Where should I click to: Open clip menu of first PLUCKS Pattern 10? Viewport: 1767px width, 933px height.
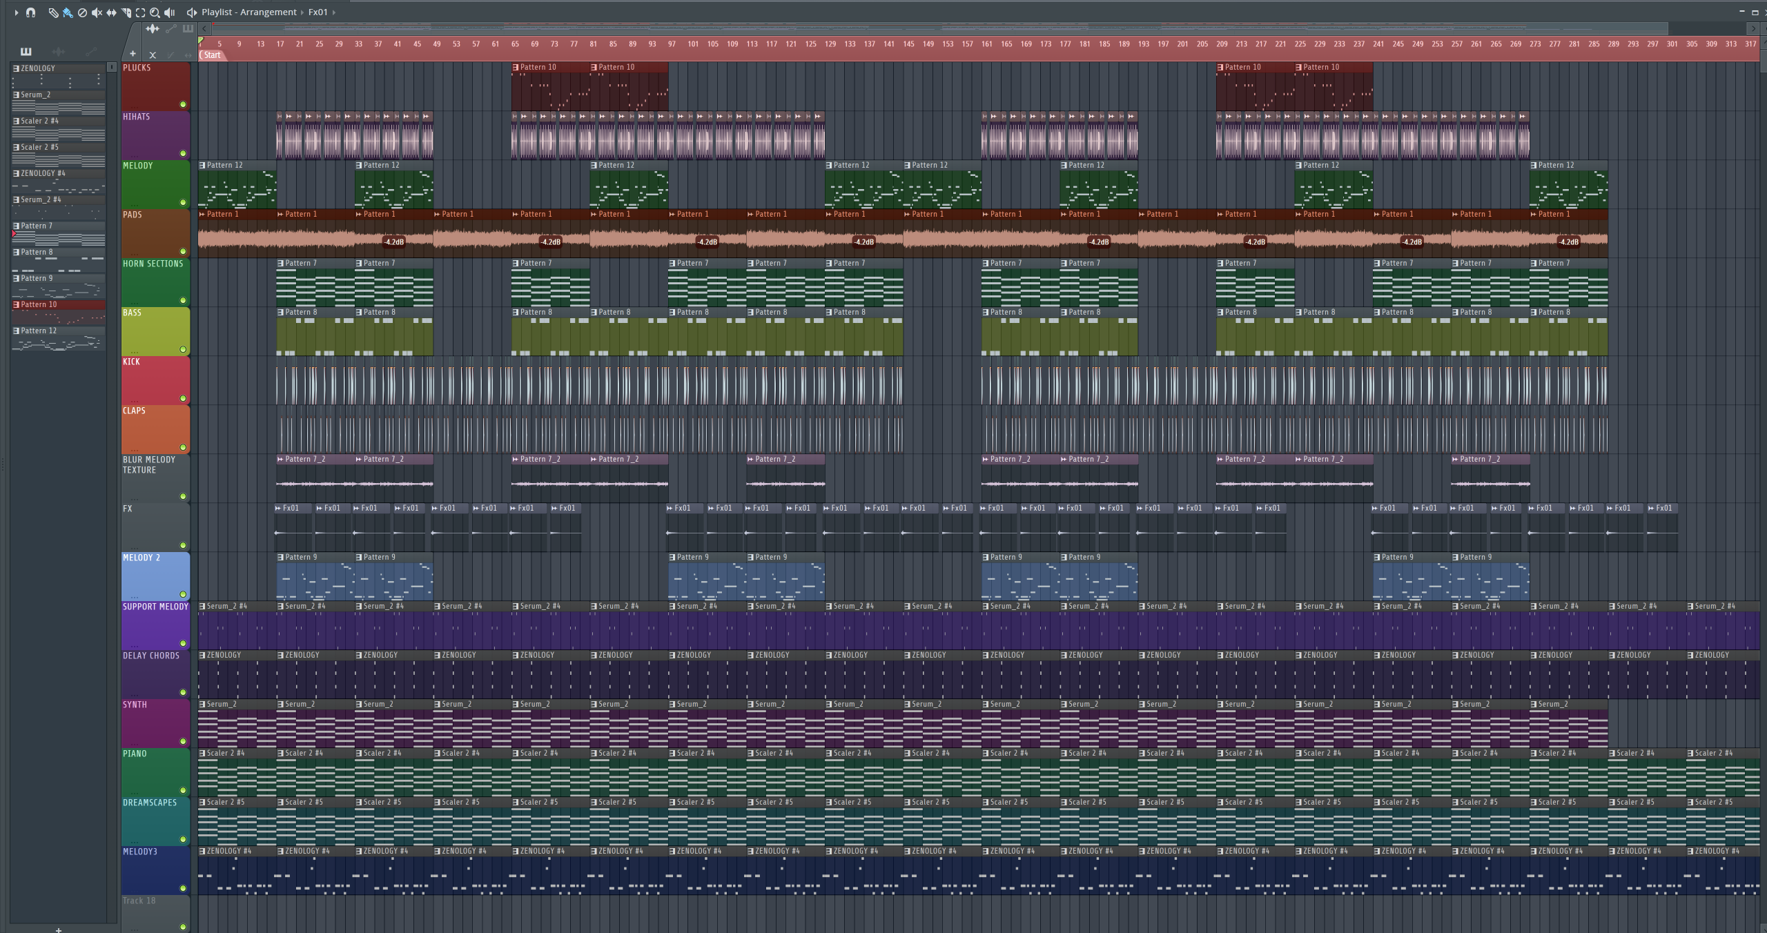[516, 67]
